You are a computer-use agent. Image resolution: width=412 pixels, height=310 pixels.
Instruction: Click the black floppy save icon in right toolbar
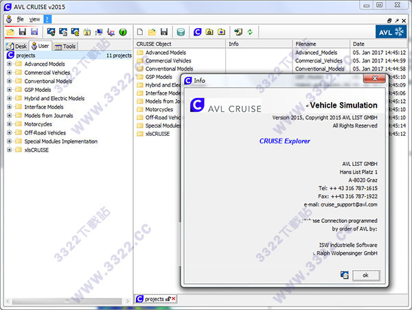[163, 32]
